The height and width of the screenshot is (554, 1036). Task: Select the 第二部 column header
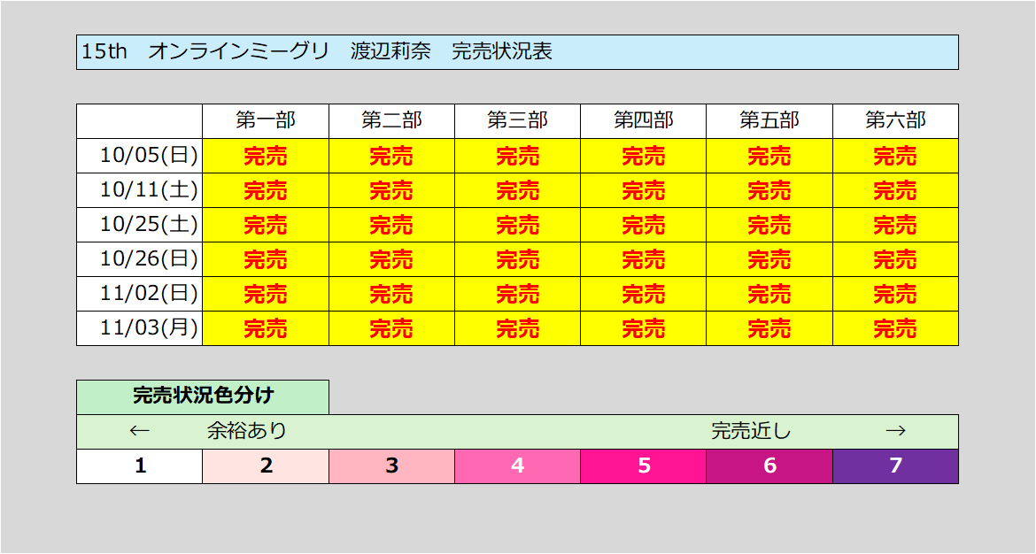click(x=391, y=121)
